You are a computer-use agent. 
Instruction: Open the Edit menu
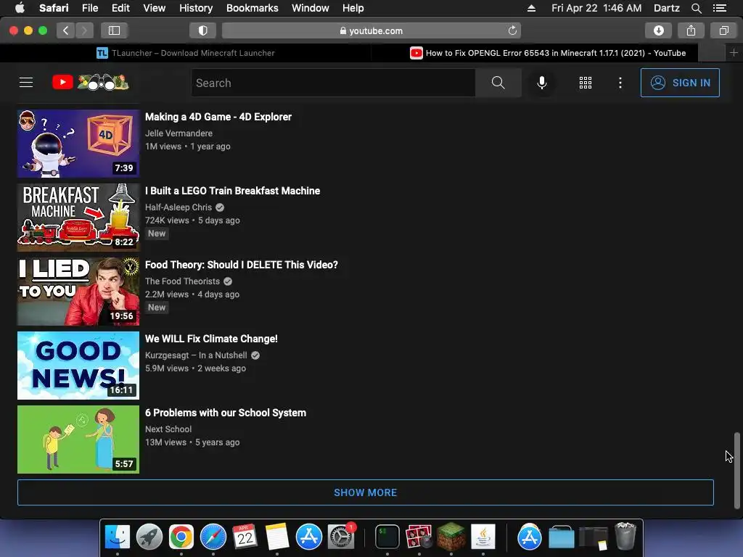[120, 8]
